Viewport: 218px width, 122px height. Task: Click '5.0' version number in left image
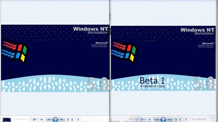(x=98, y=84)
